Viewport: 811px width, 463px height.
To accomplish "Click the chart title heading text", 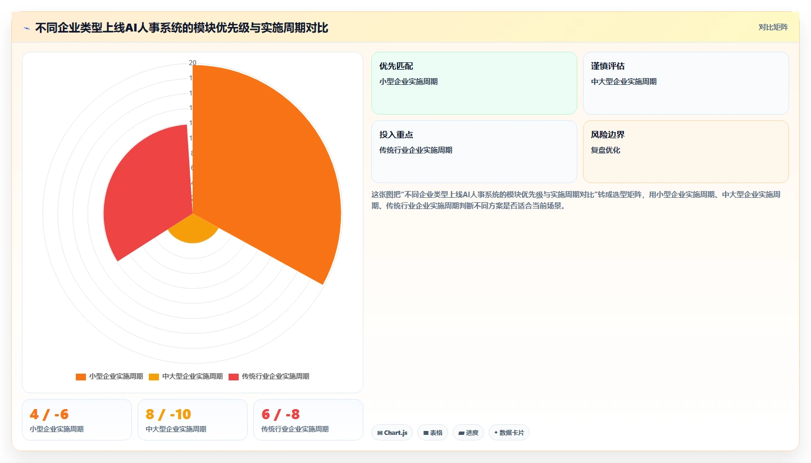I will pos(181,28).
